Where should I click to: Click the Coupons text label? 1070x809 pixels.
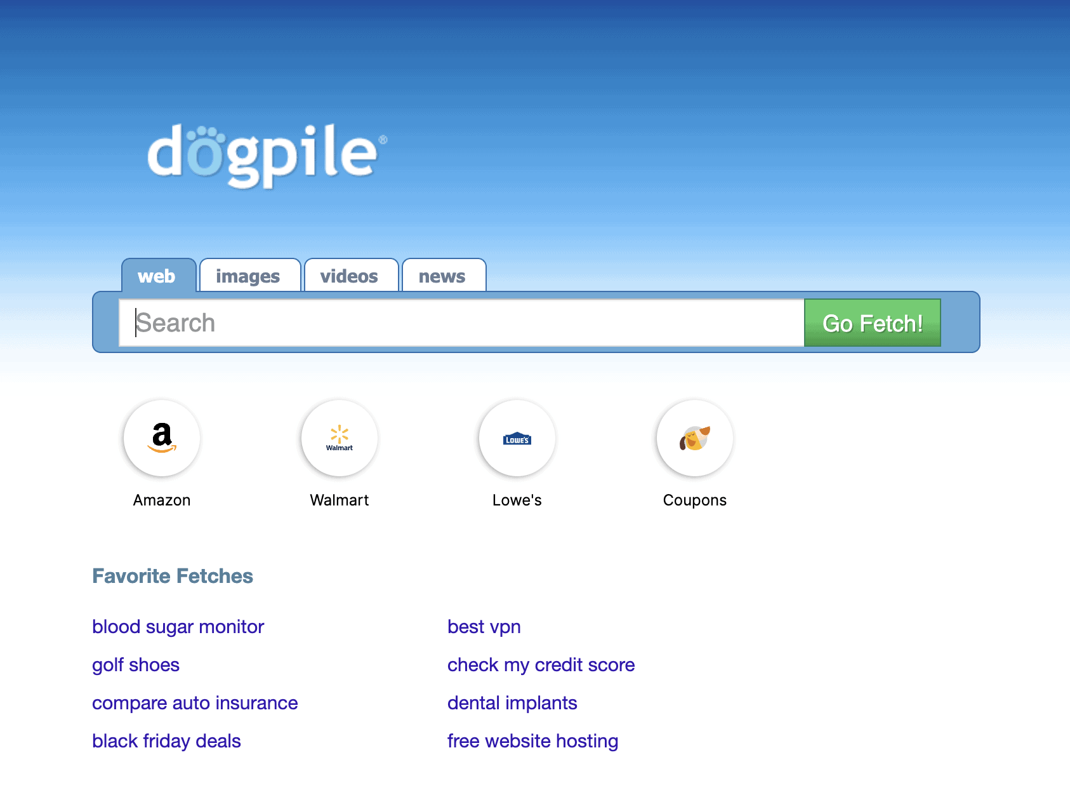pyautogui.click(x=695, y=500)
